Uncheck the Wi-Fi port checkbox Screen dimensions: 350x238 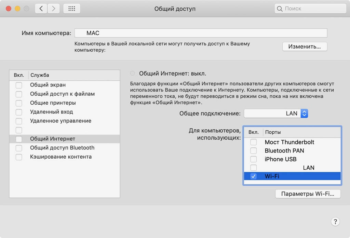tap(253, 176)
